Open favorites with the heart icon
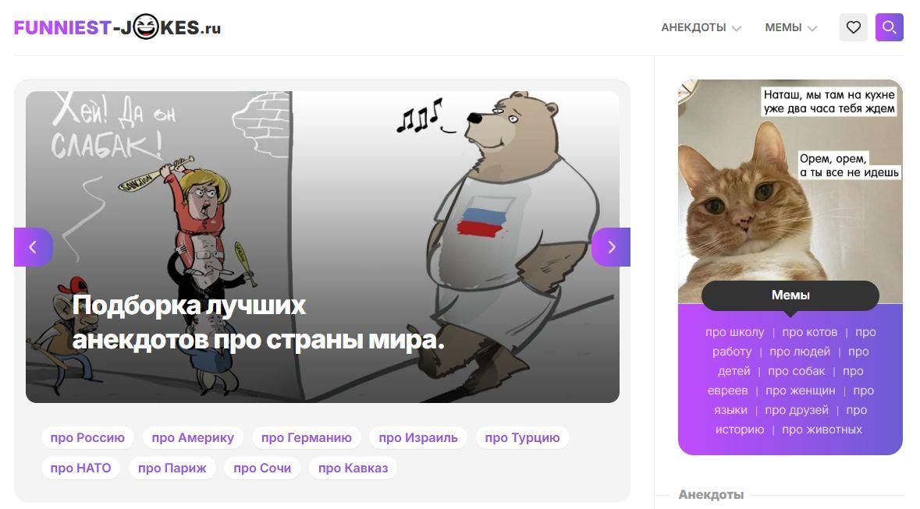This screenshot has height=509, width=920. pyautogui.click(x=853, y=27)
